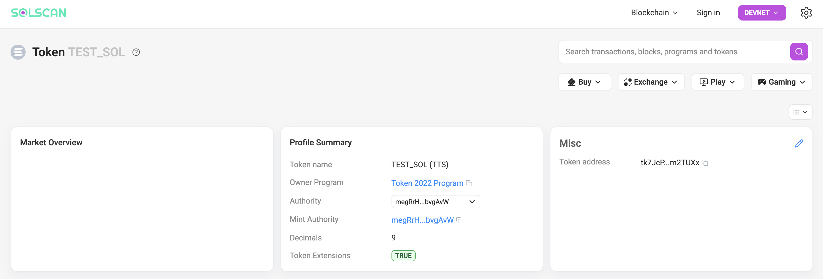
Task: Click the Misc edit pencil icon
Action: tap(799, 143)
